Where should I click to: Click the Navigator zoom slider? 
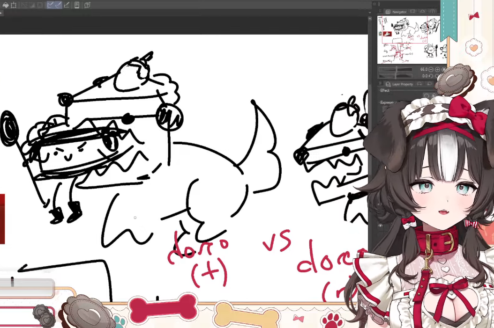[x=396, y=69]
